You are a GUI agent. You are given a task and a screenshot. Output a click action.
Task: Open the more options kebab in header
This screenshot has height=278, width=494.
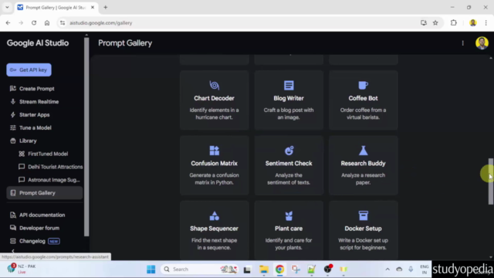[x=463, y=43]
